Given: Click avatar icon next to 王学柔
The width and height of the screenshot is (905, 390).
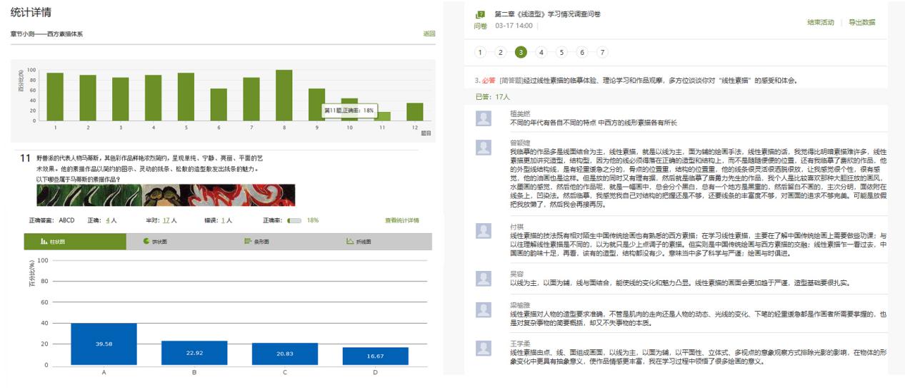Looking at the screenshot, I should (x=484, y=347).
